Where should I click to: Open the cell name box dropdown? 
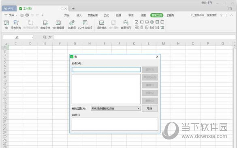[32, 37]
